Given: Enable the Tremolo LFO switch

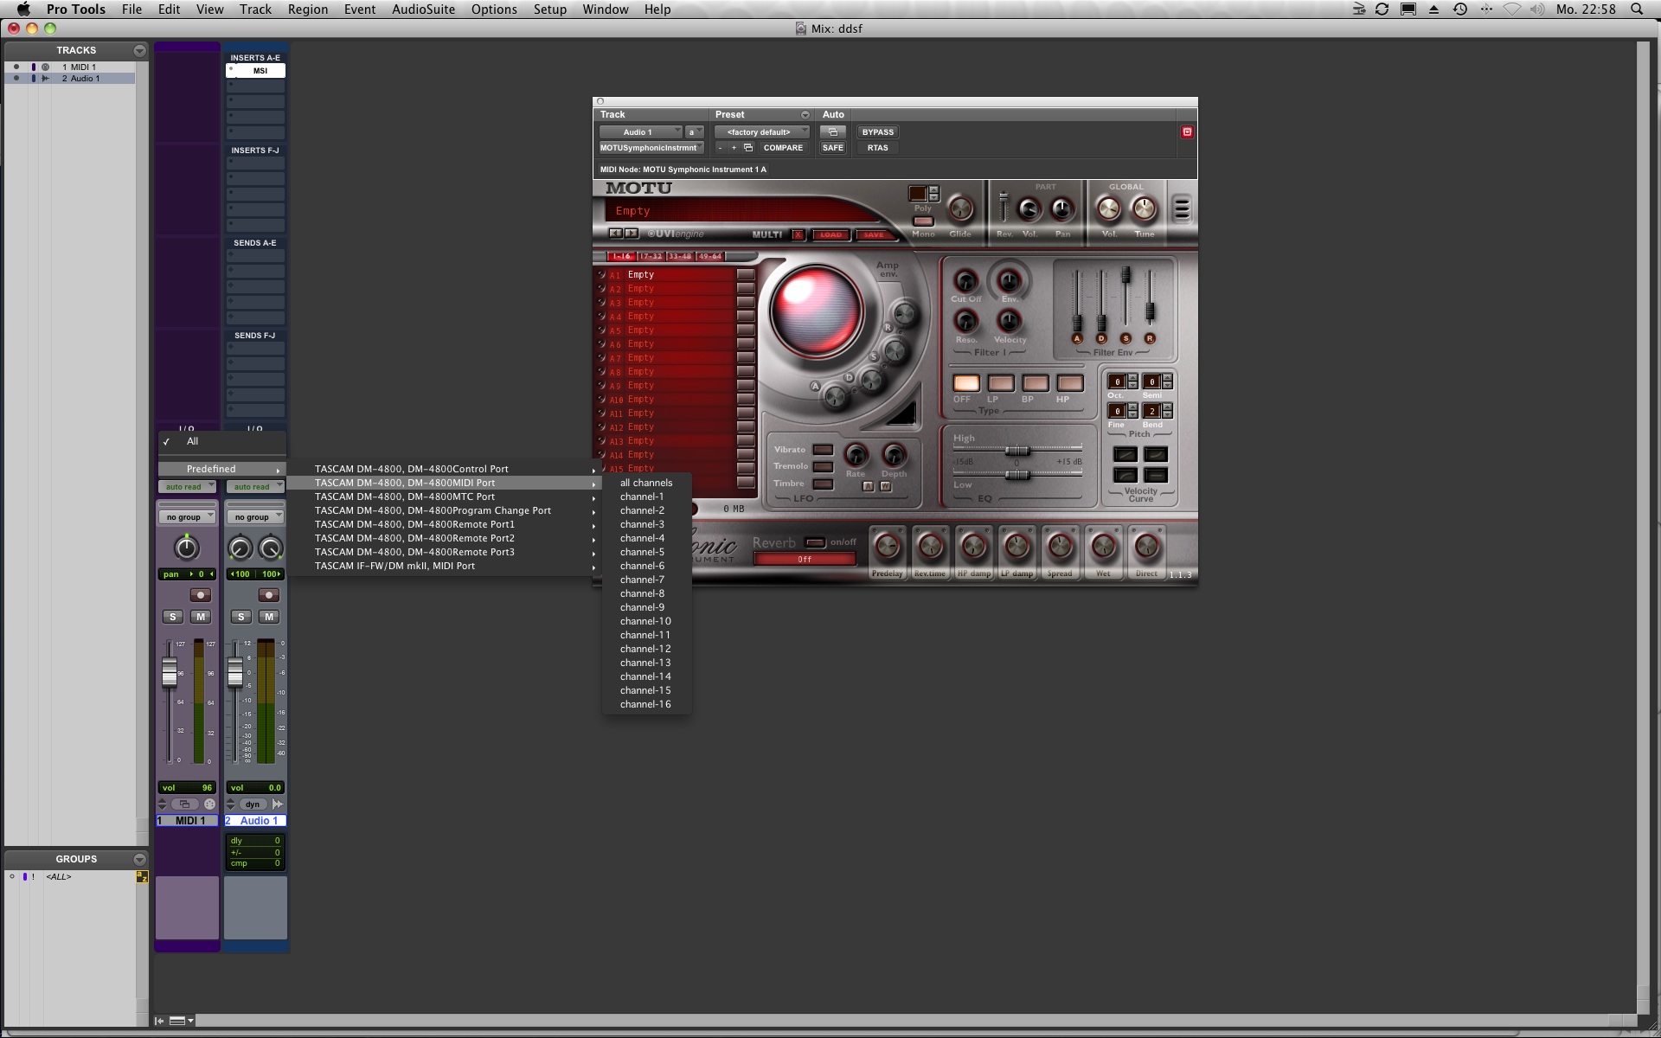Looking at the screenshot, I should (x=823, y=467).
